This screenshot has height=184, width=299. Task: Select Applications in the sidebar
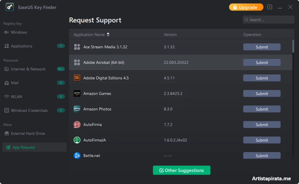(x=21, y=46)
